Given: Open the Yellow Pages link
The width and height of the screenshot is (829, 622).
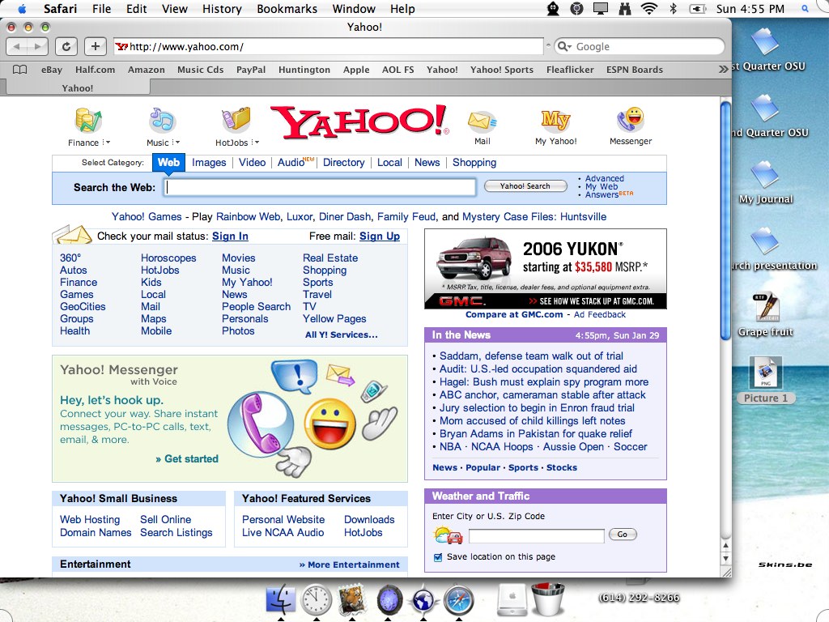Looking at the screenshot, I should click(x=334, y=318).
